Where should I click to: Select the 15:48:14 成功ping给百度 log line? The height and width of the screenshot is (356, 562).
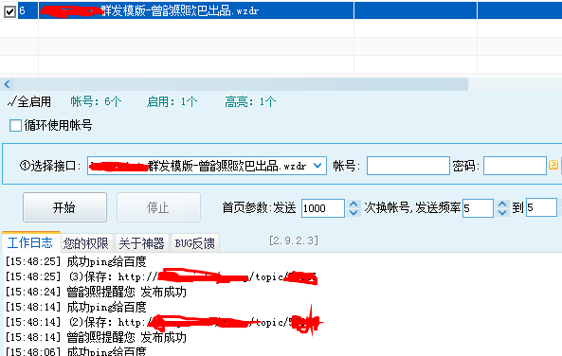click(x=76, y=307)
